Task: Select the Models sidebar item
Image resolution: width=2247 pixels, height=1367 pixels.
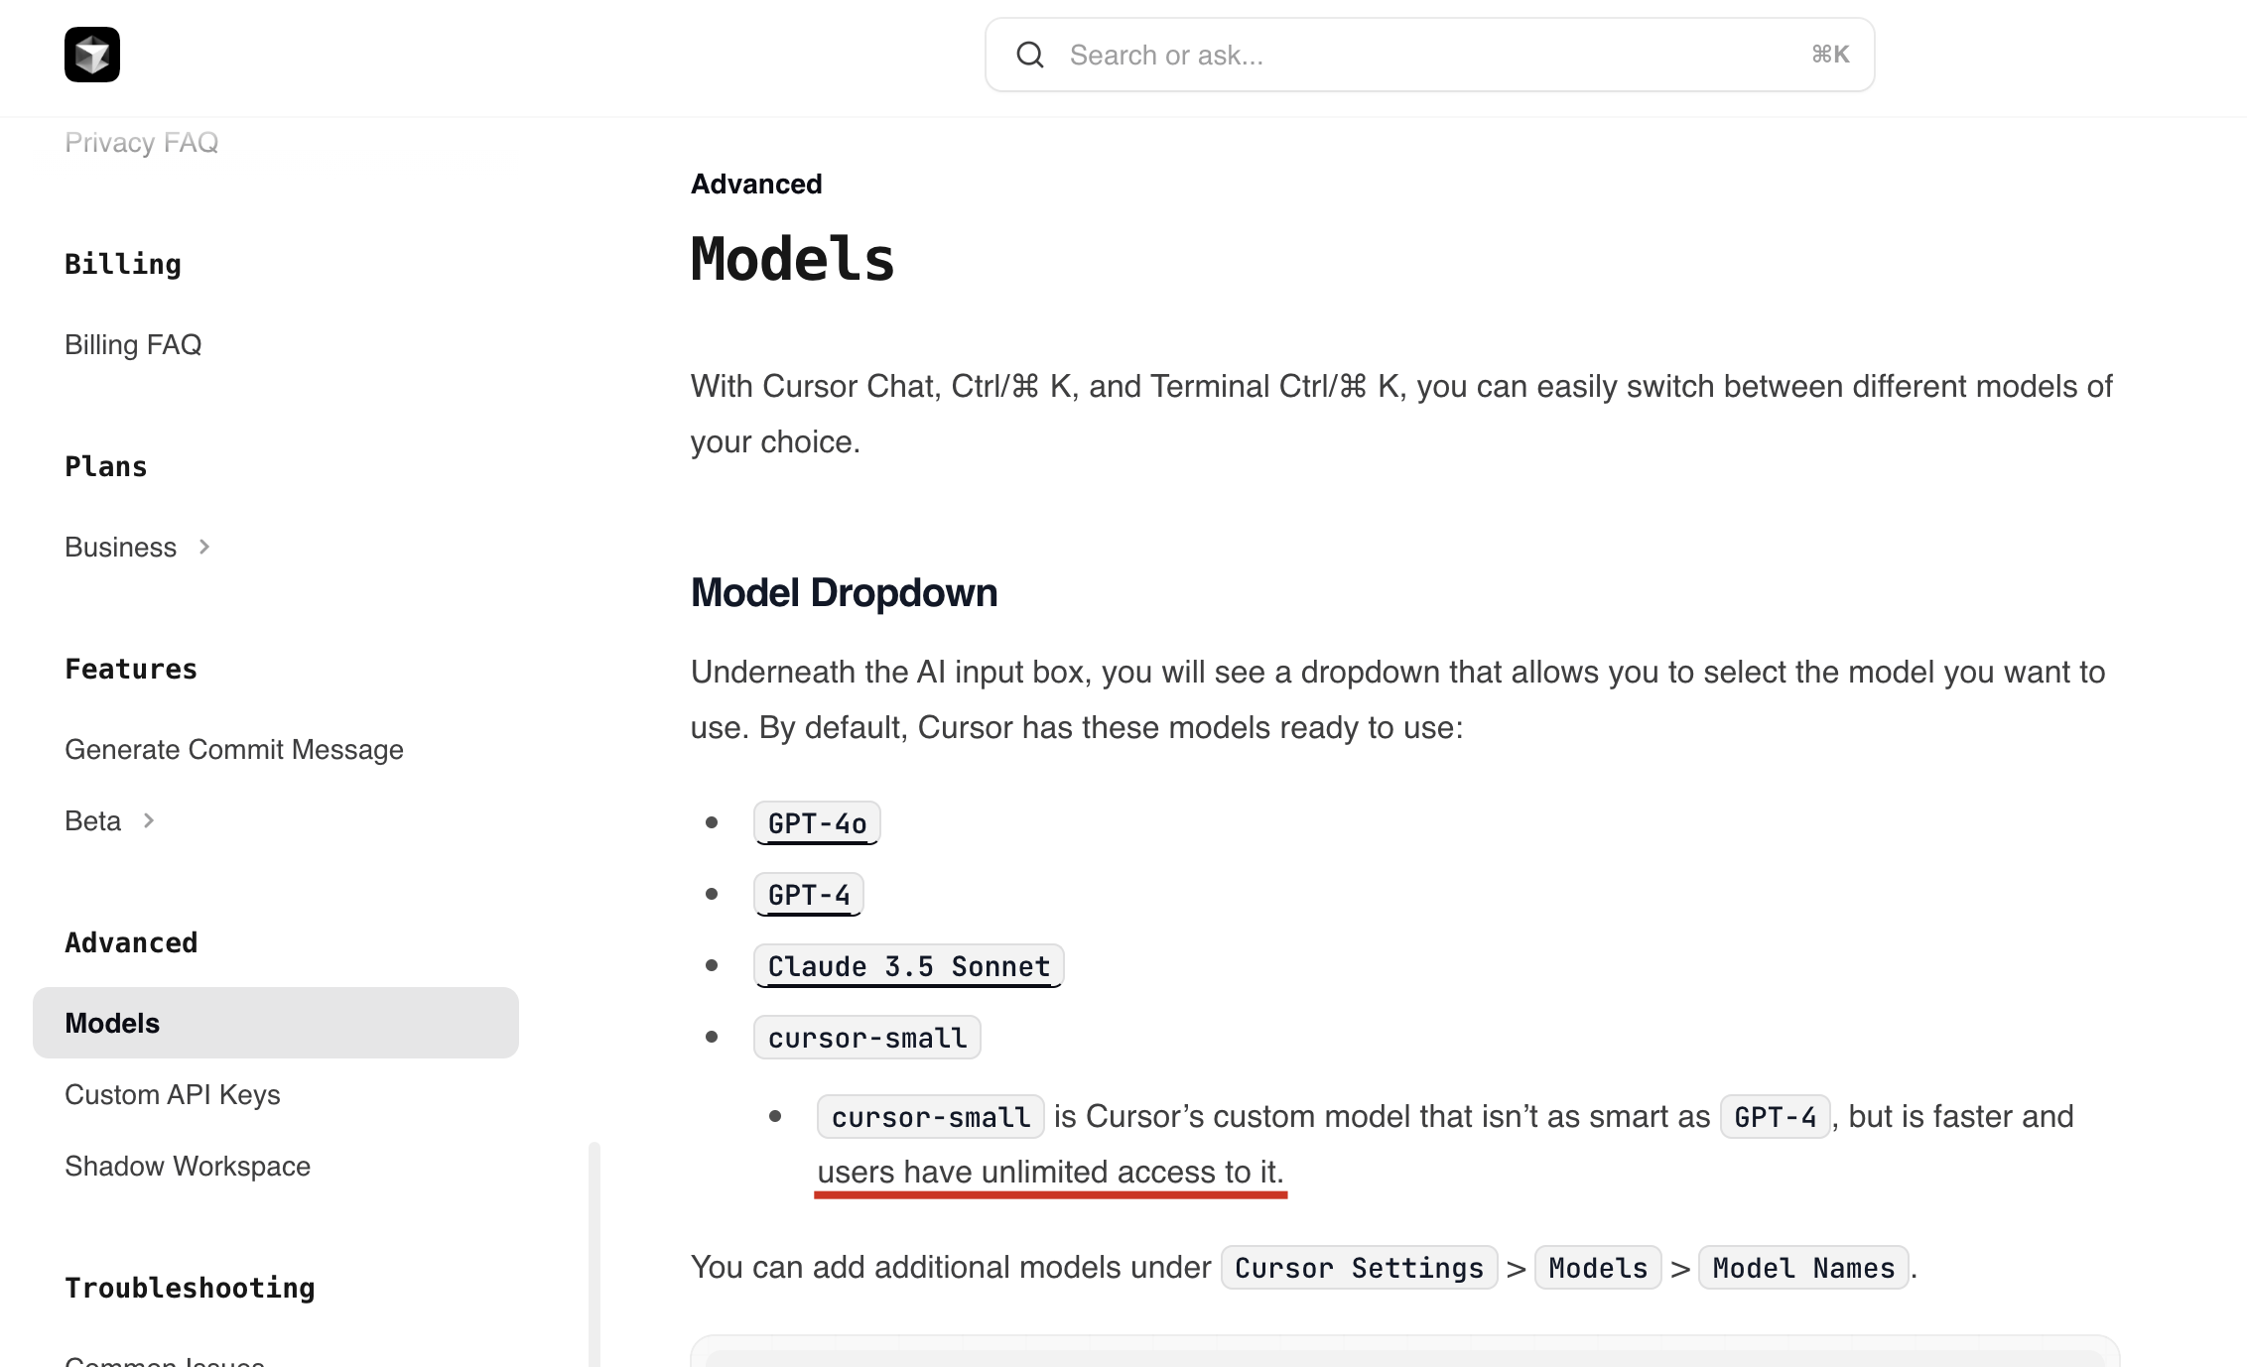Action: [276, 1023]
